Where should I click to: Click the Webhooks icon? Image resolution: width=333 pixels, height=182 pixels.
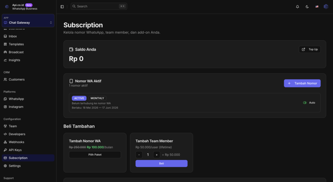(5, 142)
